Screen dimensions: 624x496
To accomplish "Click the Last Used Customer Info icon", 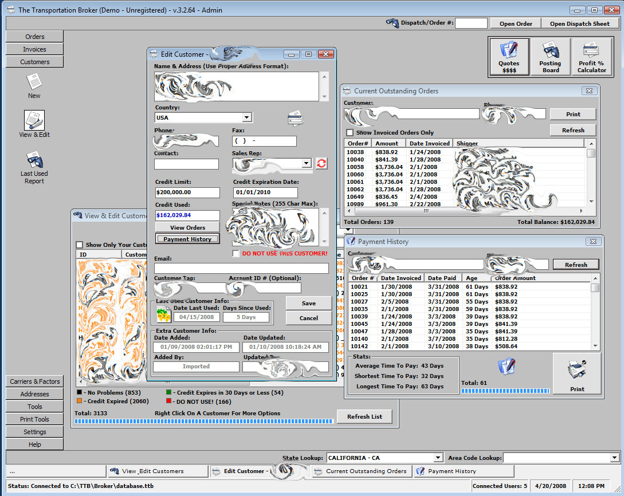I will coord(163,314).
